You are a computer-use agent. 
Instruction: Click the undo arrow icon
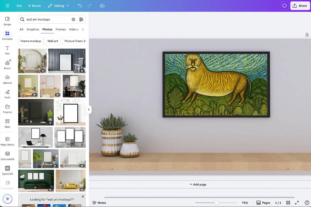(80, 6)
